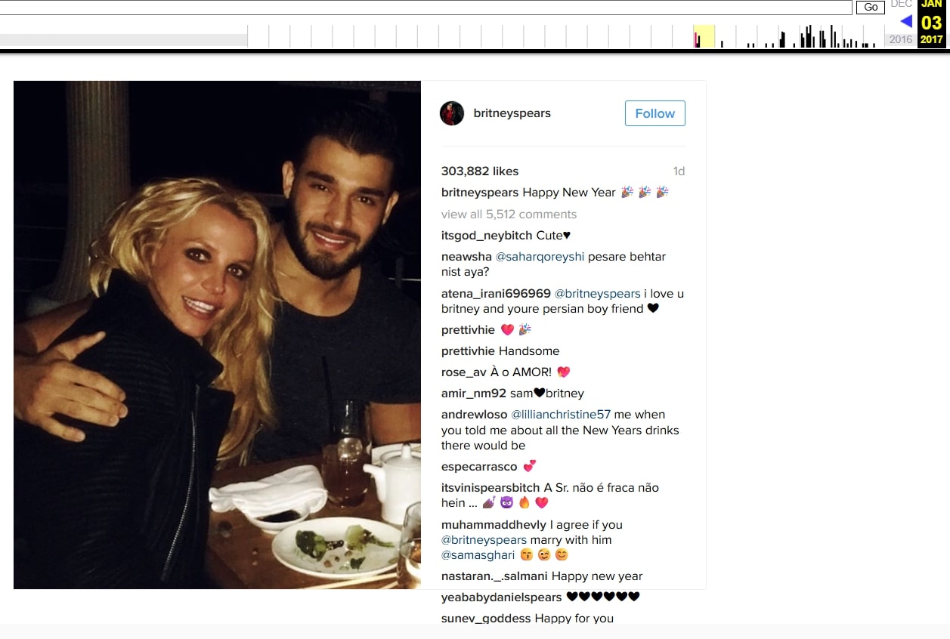Select the 2017 year label
Image resolution: width=950 pixels, height=639 pixels.
click(x=932, y=39)
